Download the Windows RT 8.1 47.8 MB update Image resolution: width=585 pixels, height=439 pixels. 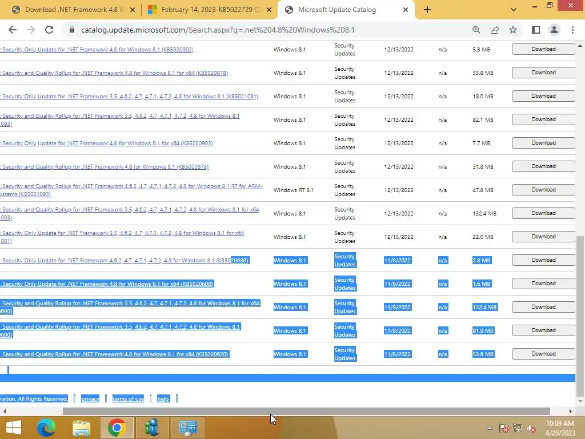(x=543, y=190)
